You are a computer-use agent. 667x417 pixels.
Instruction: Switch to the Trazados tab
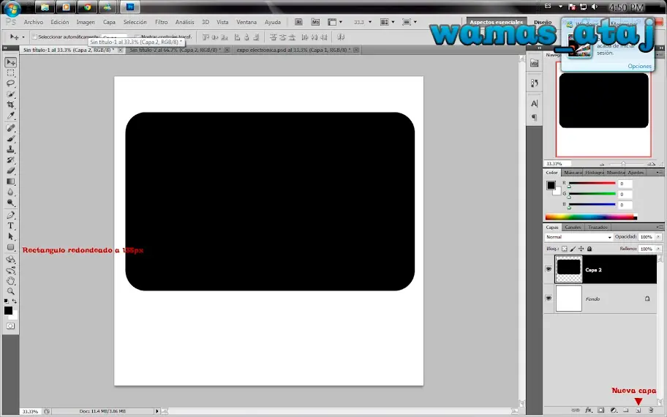tap(598, 228)
